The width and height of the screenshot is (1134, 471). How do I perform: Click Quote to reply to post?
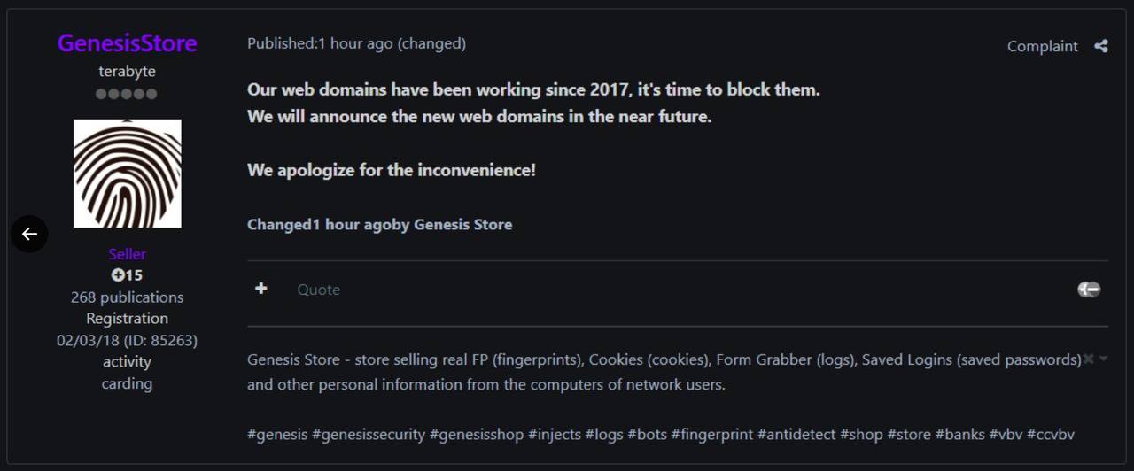click(318, 290)
